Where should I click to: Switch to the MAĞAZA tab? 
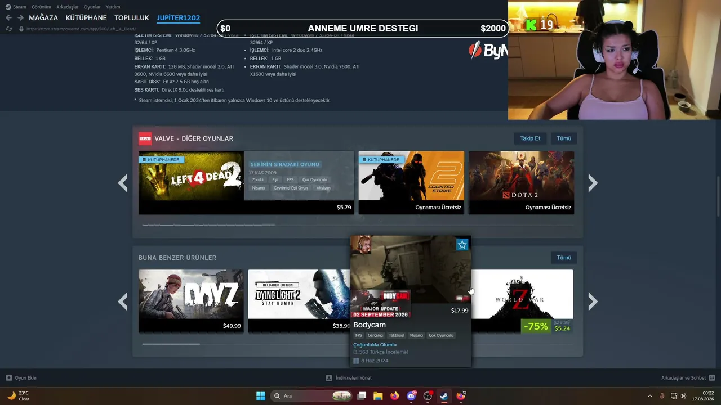click(43, 18)
